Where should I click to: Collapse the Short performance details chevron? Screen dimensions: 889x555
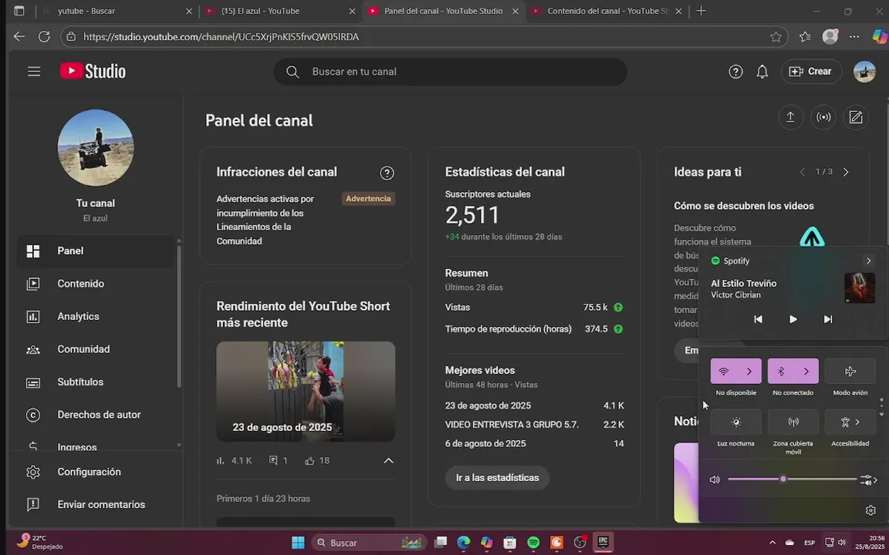[x=388, y=461]
